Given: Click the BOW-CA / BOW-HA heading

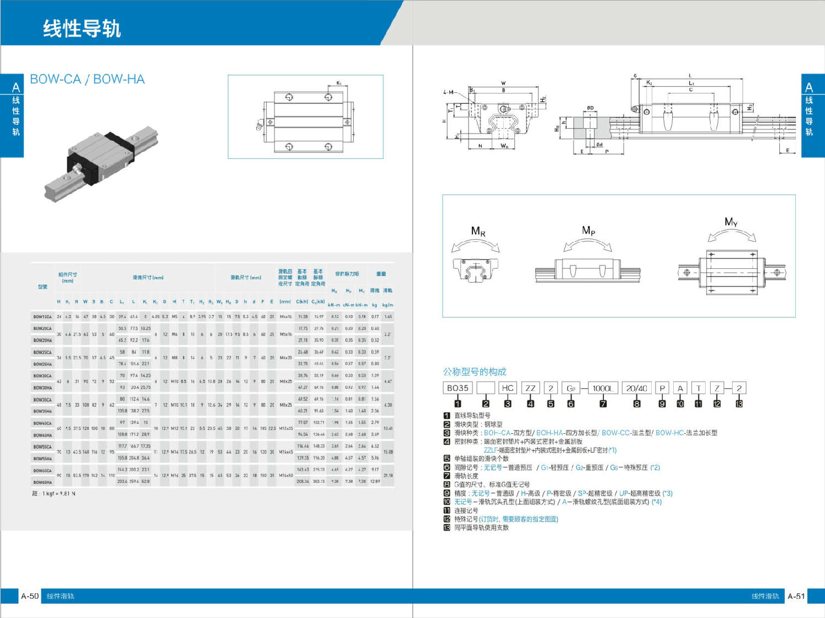Looking at the screenshot, I should coord(87,79).
